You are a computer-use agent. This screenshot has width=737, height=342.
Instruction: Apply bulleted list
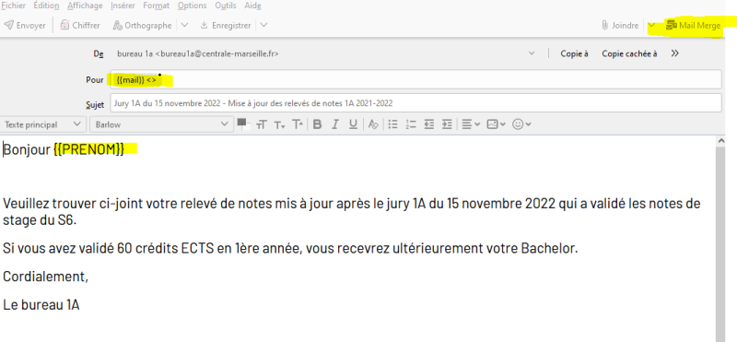point(393,124)
